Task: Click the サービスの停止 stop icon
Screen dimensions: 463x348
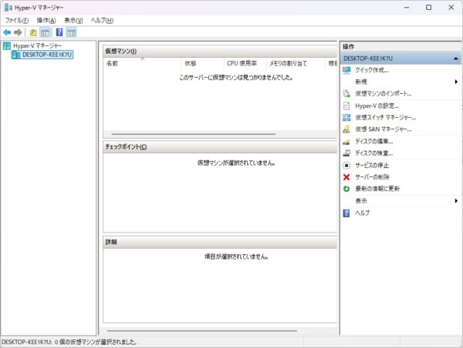Action: pos(346,166)
